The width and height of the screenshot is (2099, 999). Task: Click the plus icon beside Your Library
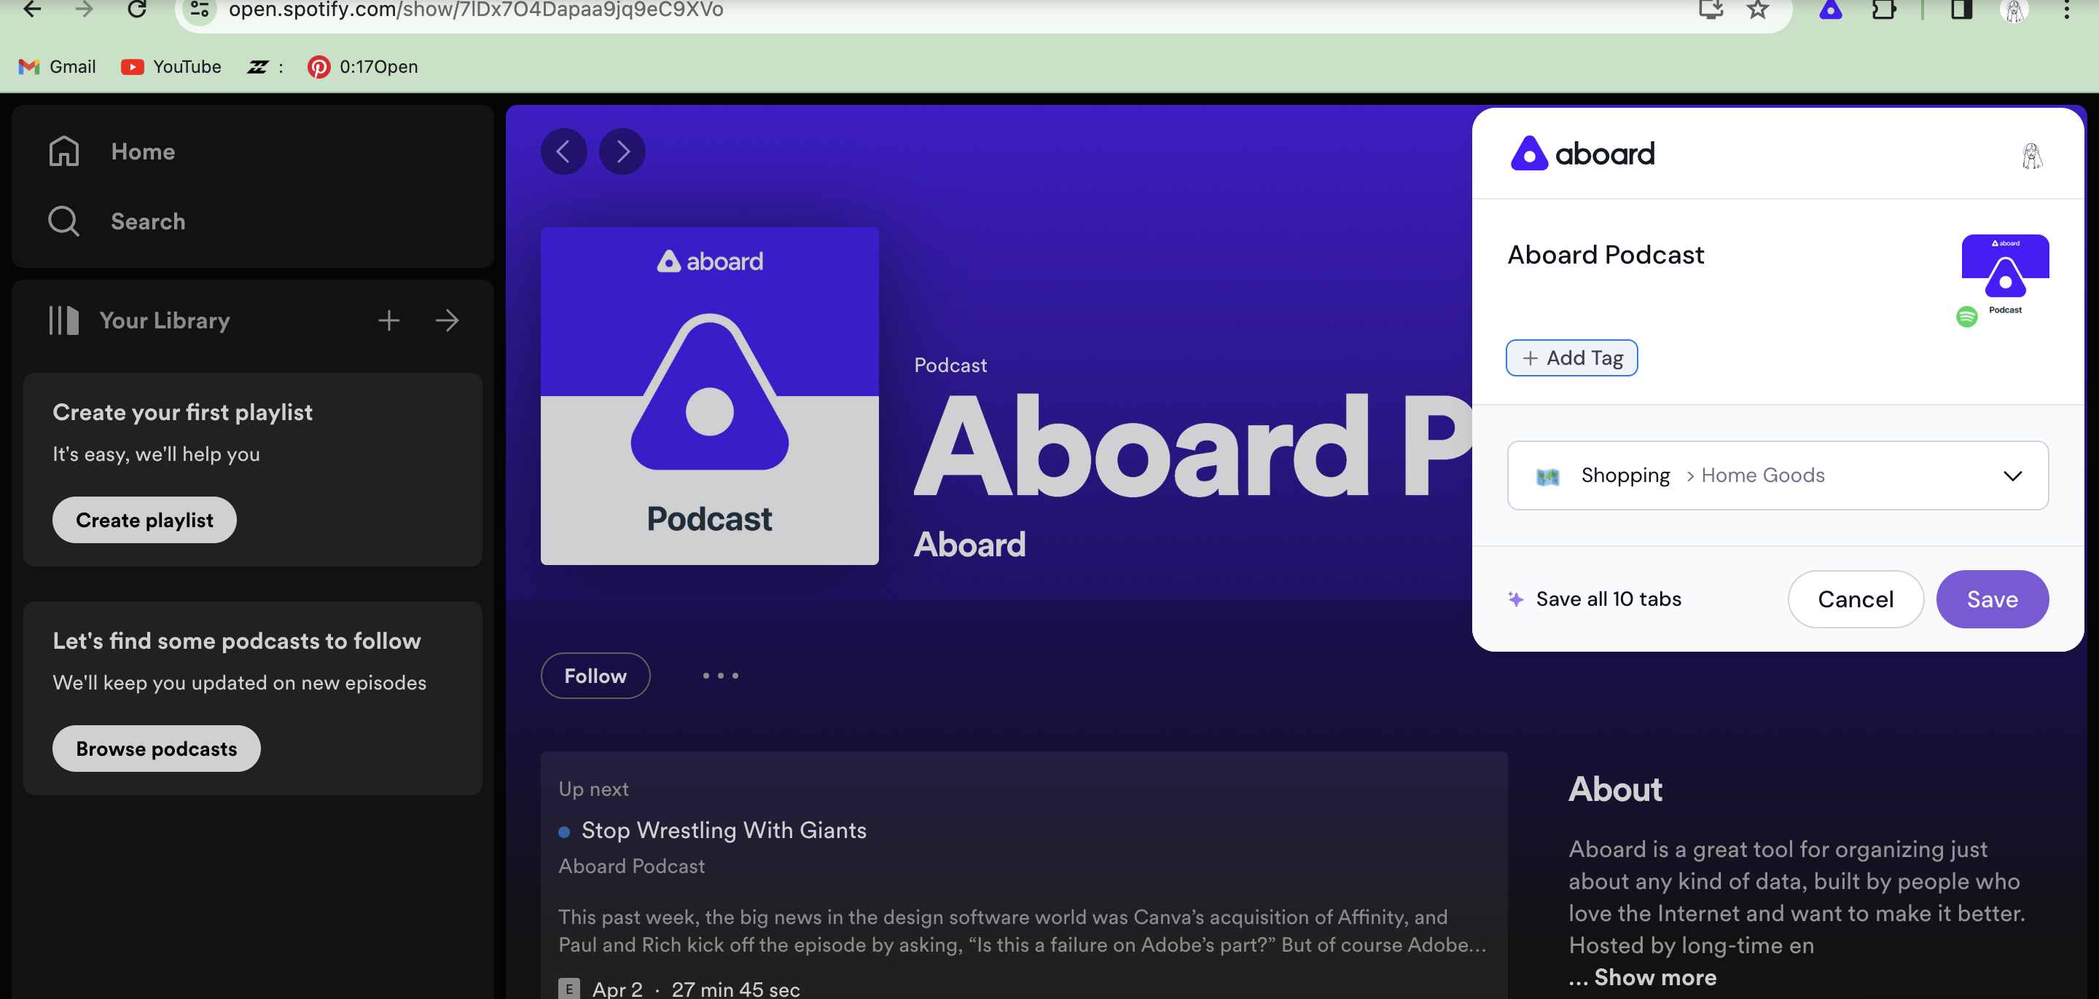click(388, 321)
